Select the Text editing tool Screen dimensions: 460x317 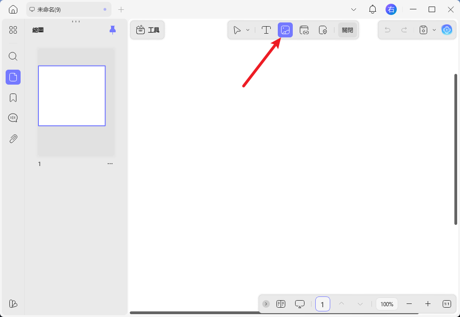tap(266, 30)
